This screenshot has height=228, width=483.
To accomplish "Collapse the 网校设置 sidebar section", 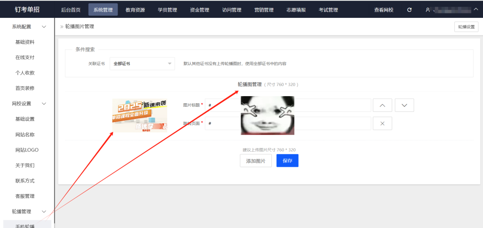I will [x=44, y=104].
